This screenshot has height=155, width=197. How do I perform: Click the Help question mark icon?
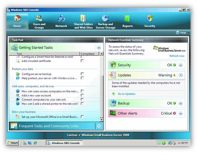178,33
